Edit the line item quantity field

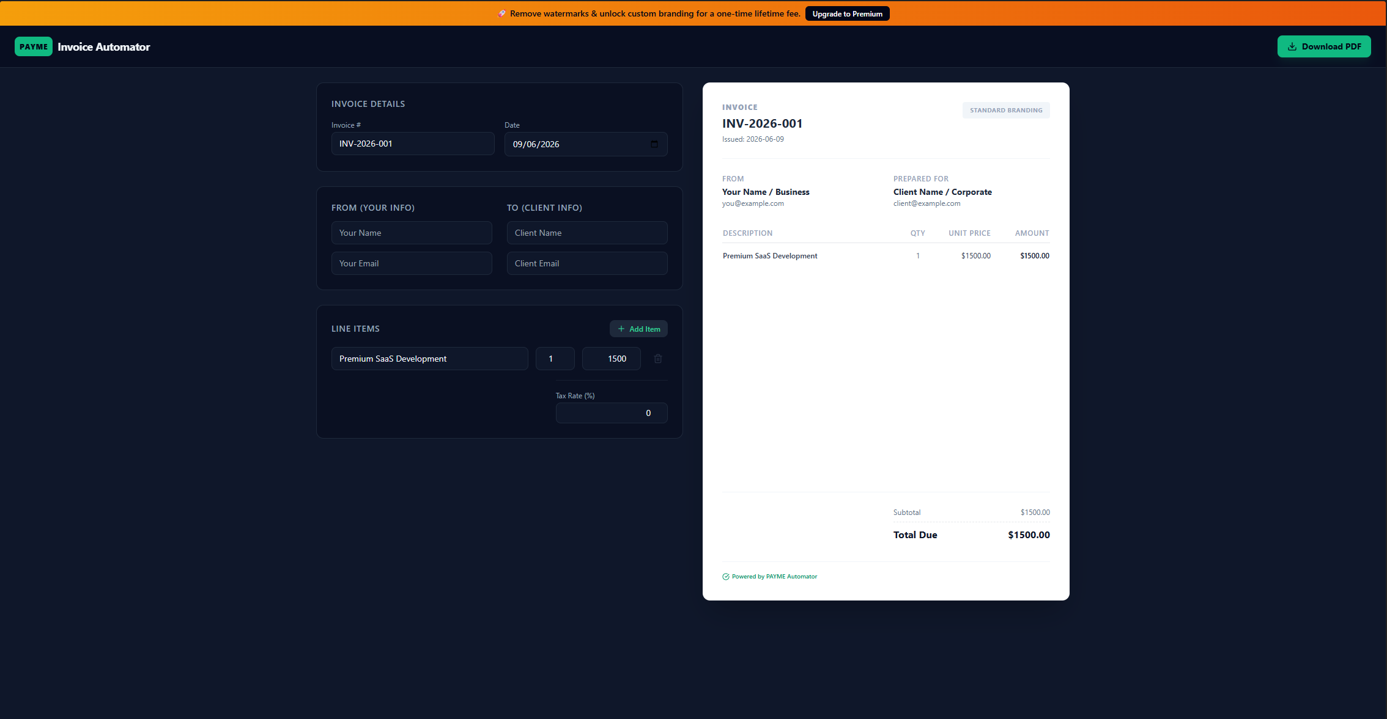[x=555, y=359]
